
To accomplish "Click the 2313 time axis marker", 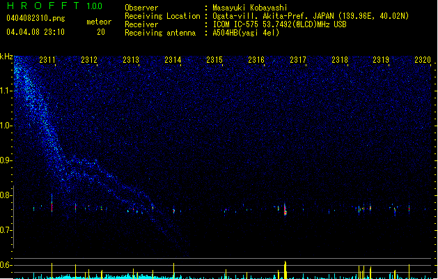I will (131, 60).
